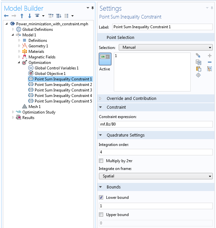216x228 pixels.
Task: Move node down with down arrow
Action: click(30, 16)
